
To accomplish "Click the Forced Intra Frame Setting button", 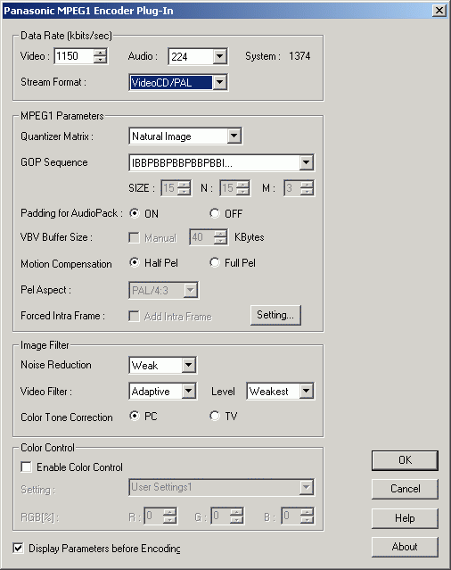I will [x=275, y=315].
